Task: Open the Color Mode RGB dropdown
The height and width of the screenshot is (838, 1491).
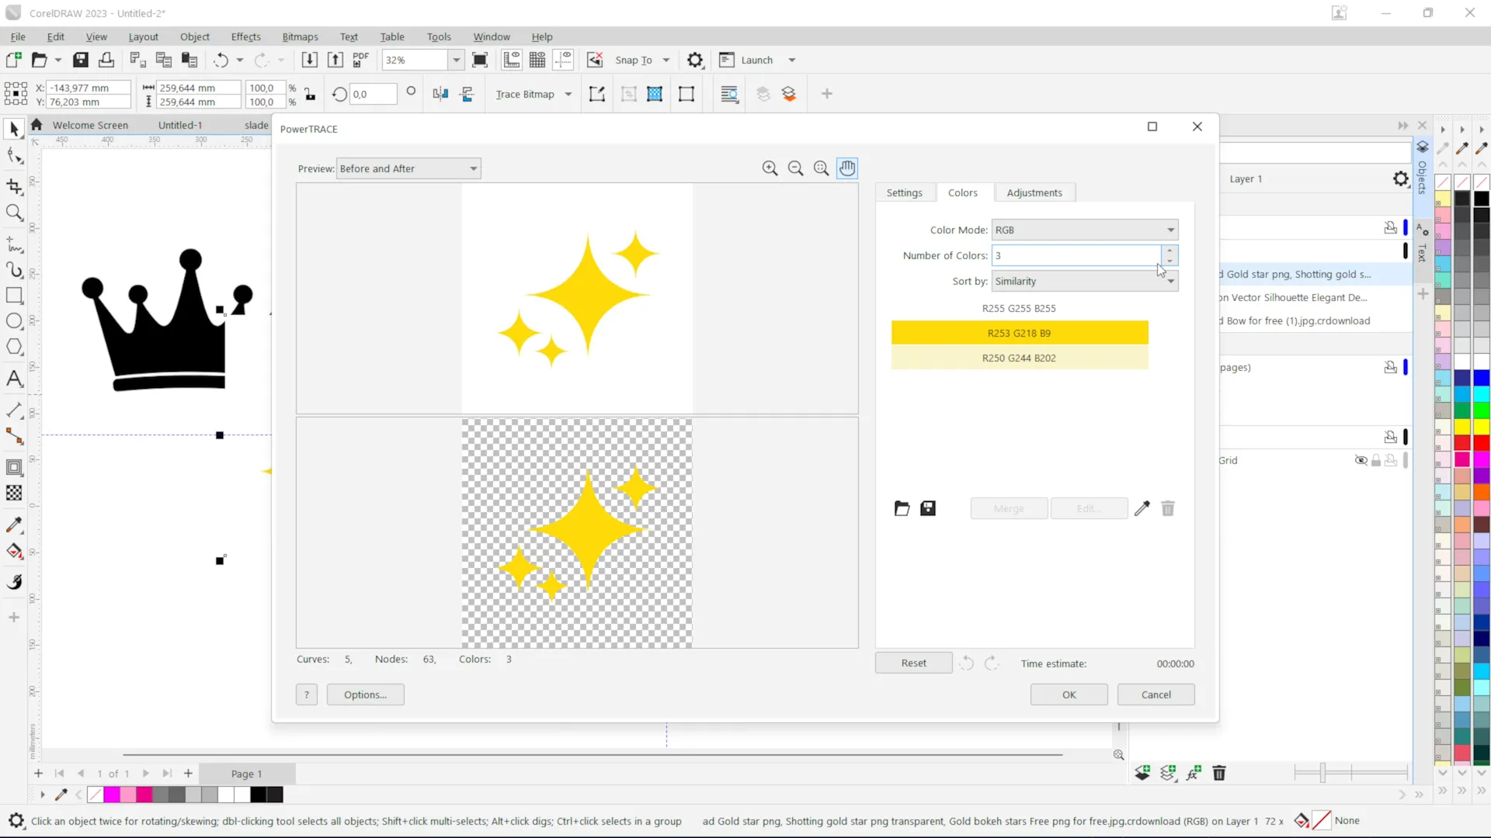Action: click(x=1085, y=230)
